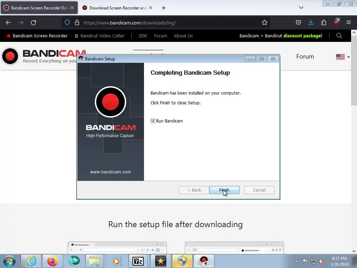
Task: Click the Bandicam logo on the website
Action: coord(43,56)
